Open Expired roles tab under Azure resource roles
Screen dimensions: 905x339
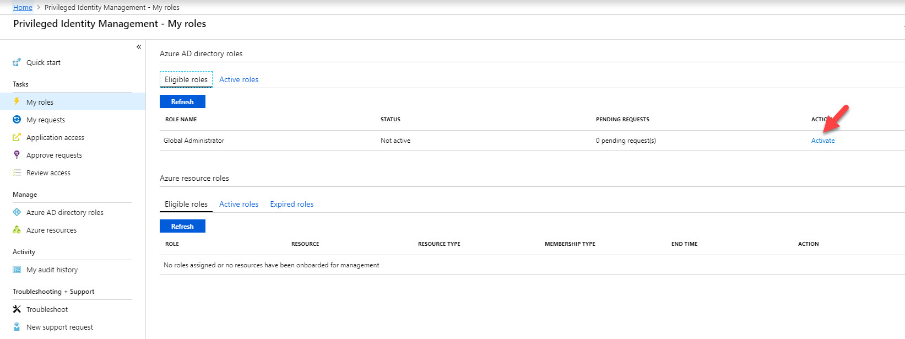[291, 204]
